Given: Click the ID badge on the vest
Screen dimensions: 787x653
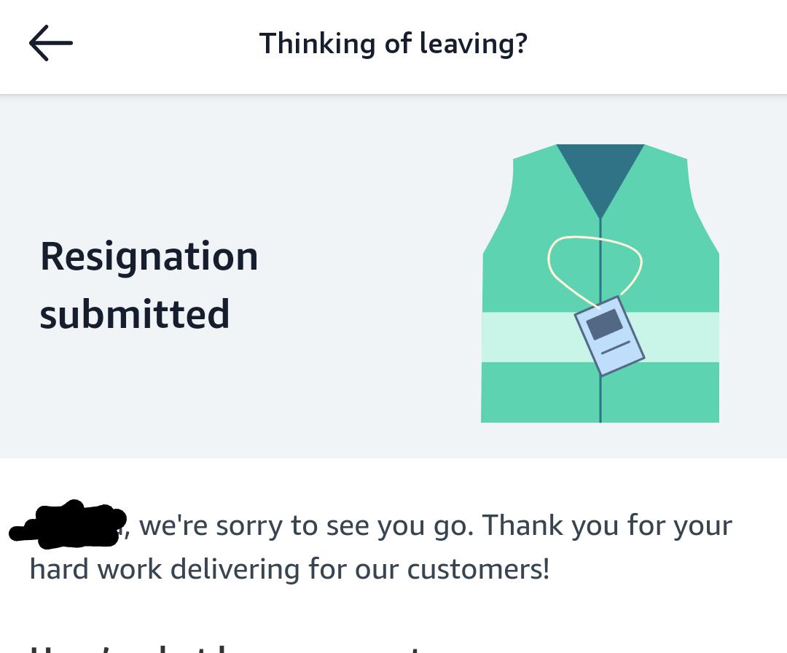Looking at the screenshot, I should [x=609, y=334].
